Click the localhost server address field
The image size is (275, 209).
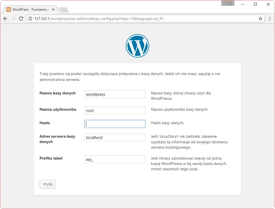pyautogui.click(x=115, y=137)
